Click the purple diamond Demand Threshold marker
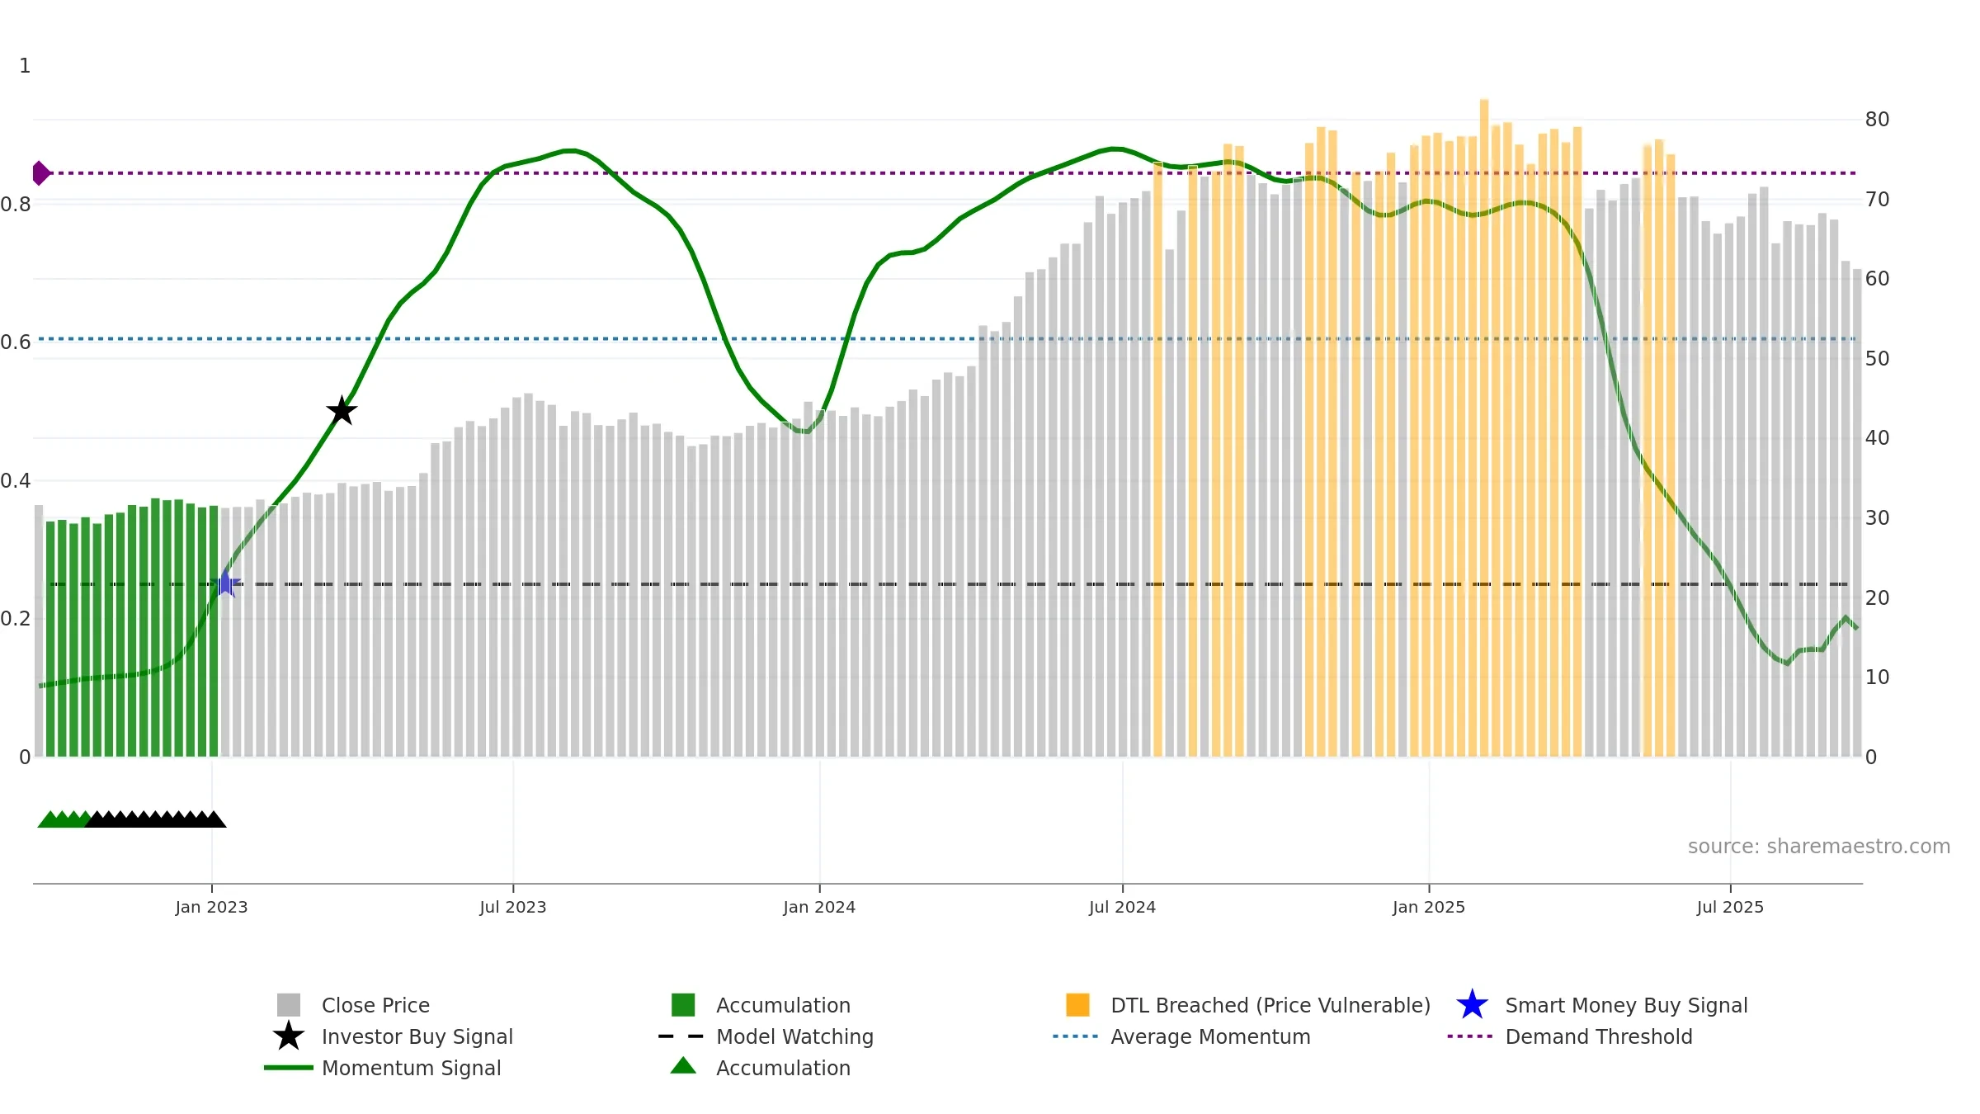Screen dimensions: 1980x1114 click(x=41, y=173)
